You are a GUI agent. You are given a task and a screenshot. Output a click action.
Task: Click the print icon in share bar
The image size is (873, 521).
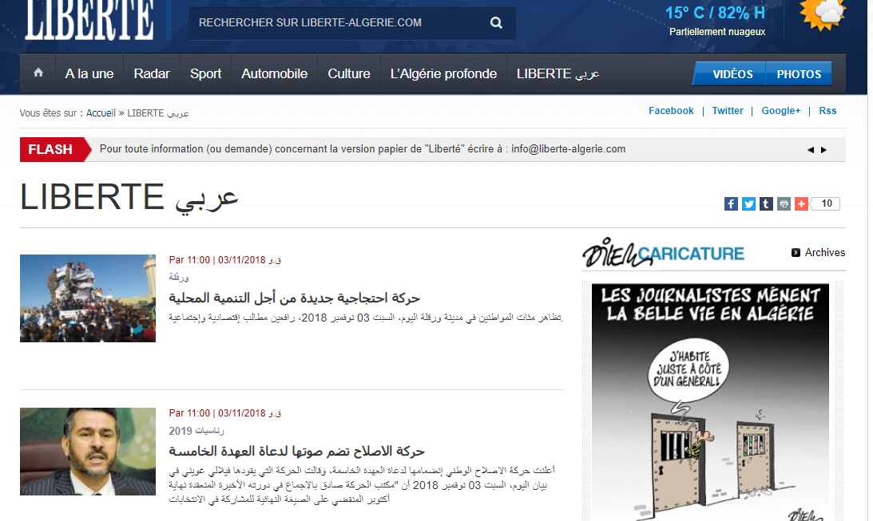[x=784, y=203]
